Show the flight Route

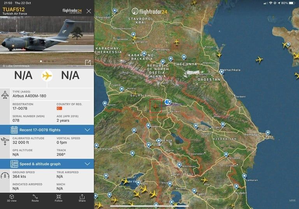(x=35, y=198)
